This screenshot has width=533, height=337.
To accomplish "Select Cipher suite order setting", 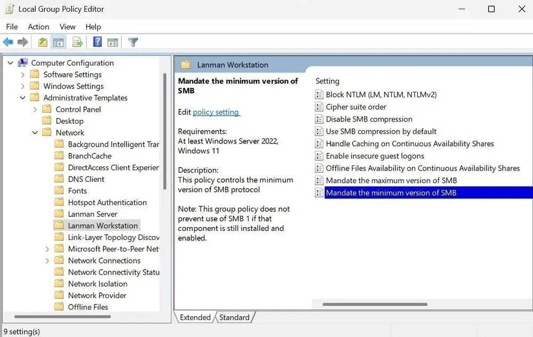I will click(356, 107).
